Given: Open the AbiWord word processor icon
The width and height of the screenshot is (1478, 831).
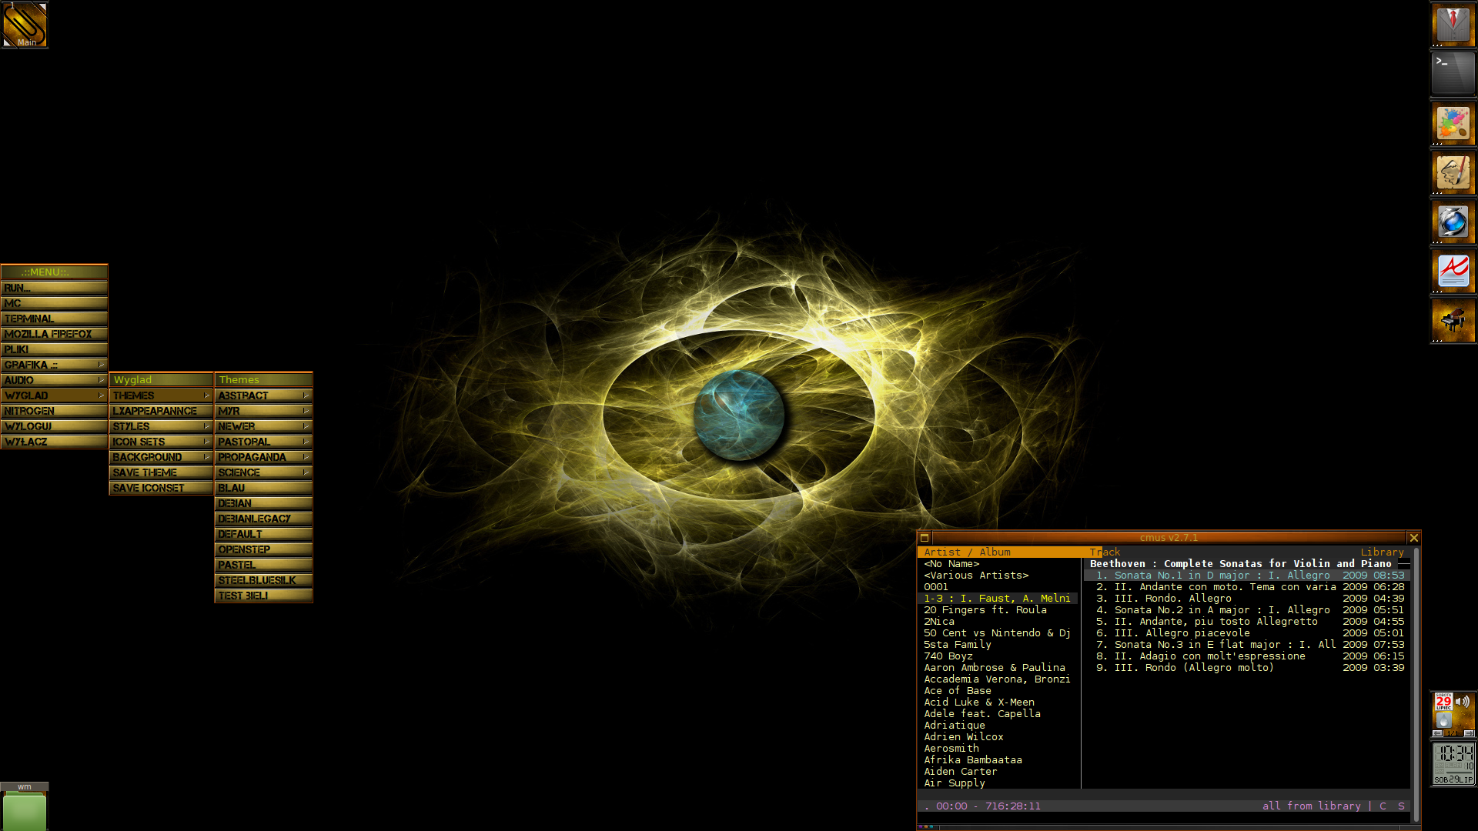Looking at the screenshot, I should 1452,272.
